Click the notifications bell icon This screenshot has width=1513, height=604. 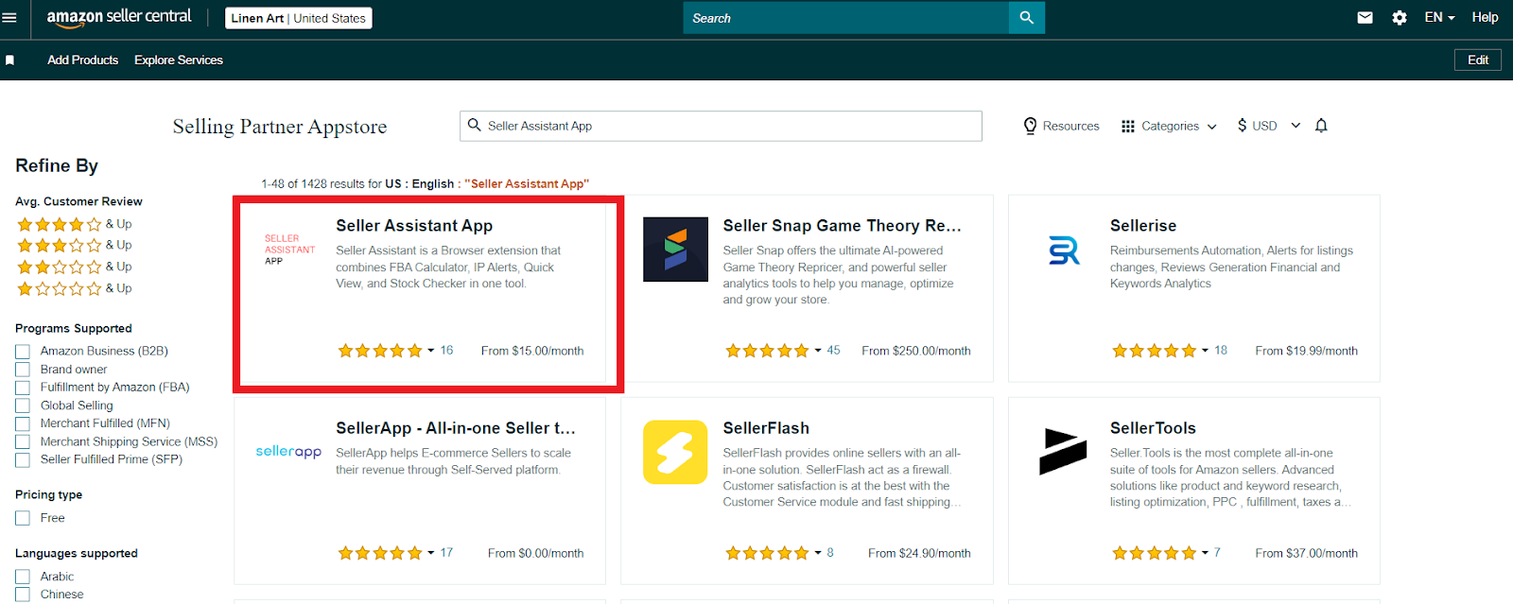[x=1321, y=126]
